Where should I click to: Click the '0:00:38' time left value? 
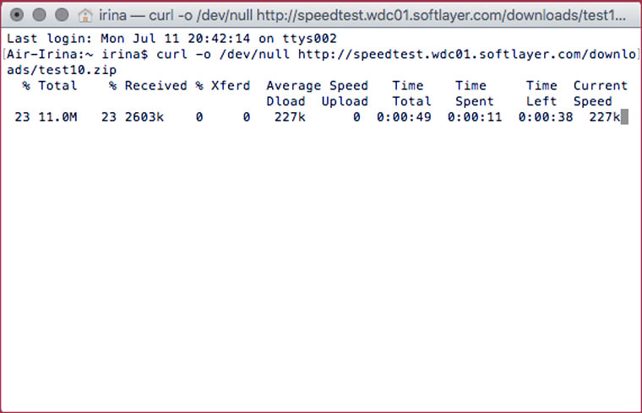click(546, 117)
